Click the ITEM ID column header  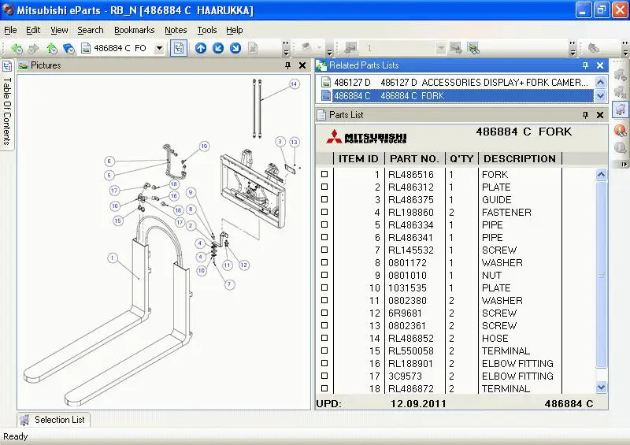click(358, 159)
